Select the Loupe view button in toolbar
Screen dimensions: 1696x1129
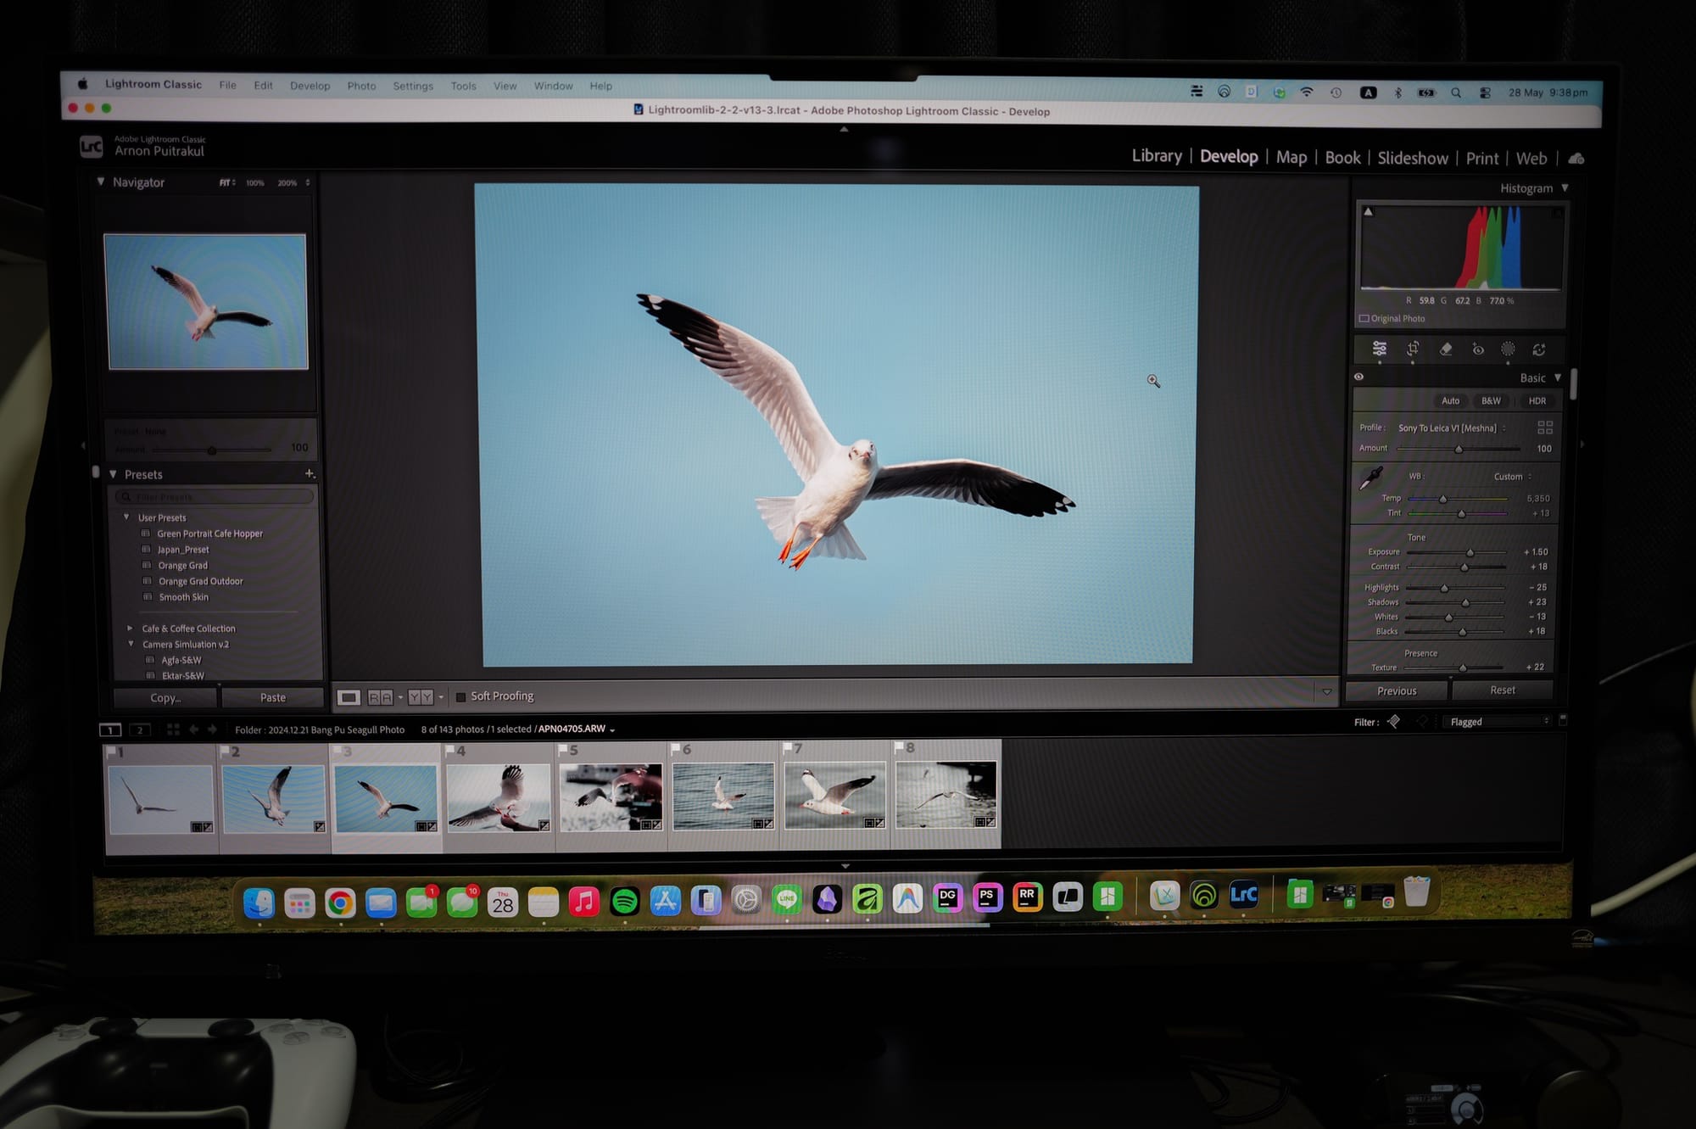(349, 697)
